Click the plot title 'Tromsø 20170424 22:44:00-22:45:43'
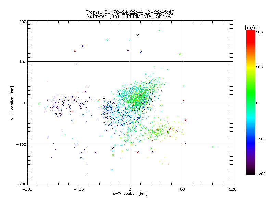The width and height of the screenshot is (274, 206). pyautogui.click(x=130, y=12)
